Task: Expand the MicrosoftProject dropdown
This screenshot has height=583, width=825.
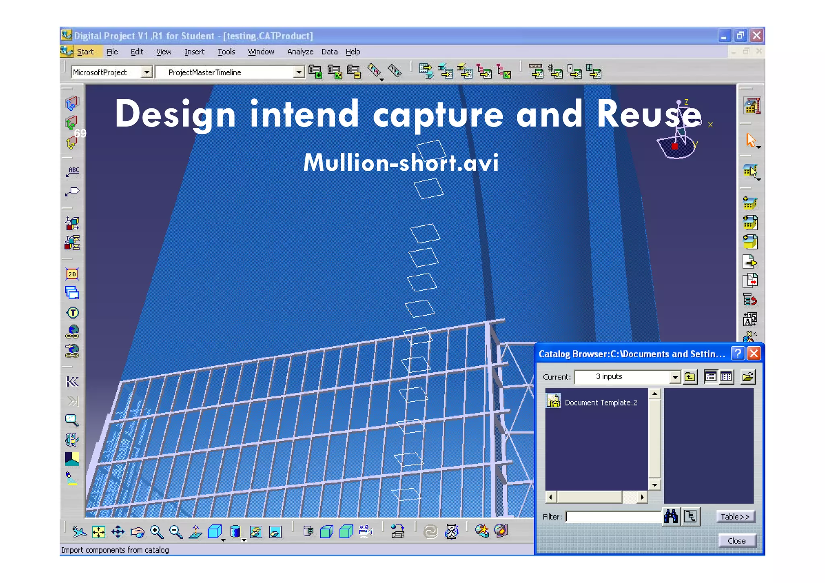Action: click(147, 73)
